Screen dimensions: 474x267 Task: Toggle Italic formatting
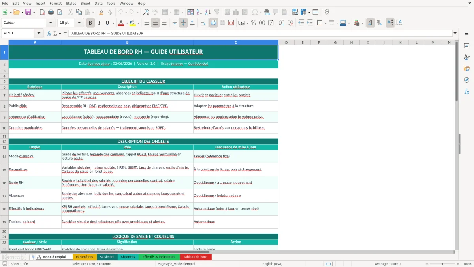point(99,23)
